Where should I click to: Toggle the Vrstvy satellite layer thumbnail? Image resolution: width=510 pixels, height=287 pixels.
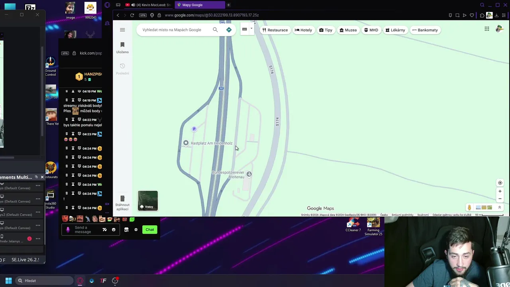[148, 201]
